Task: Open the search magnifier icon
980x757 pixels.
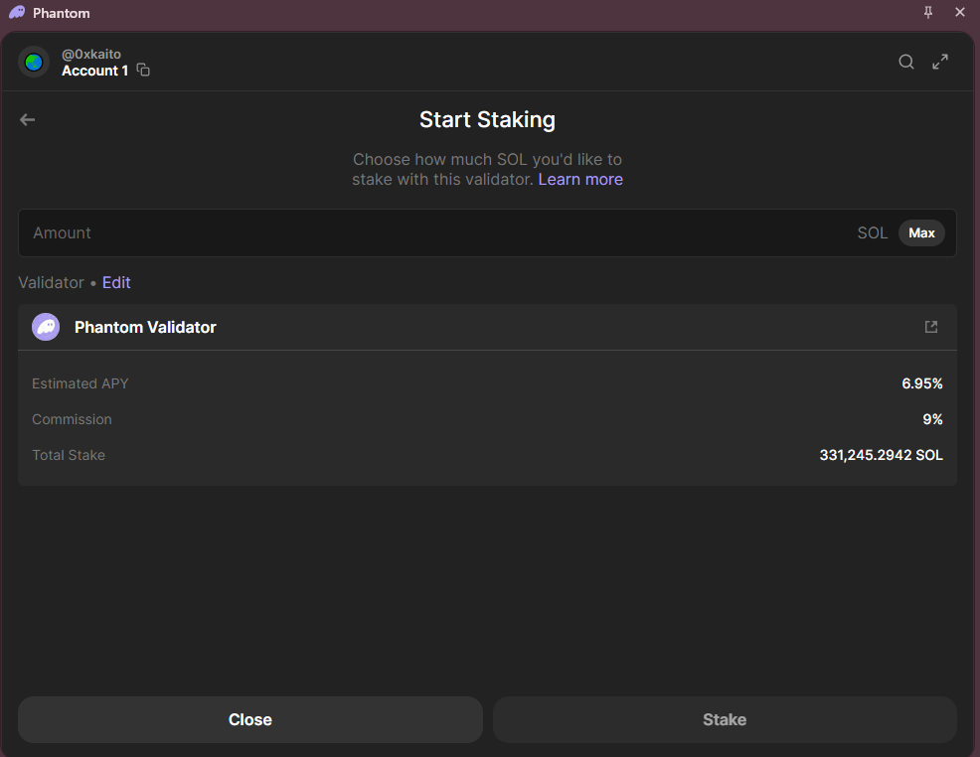Action: 906,62
